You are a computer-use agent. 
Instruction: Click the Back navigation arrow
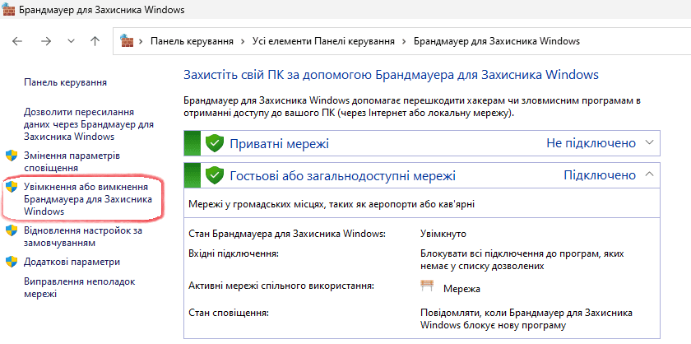click(17, 41)
